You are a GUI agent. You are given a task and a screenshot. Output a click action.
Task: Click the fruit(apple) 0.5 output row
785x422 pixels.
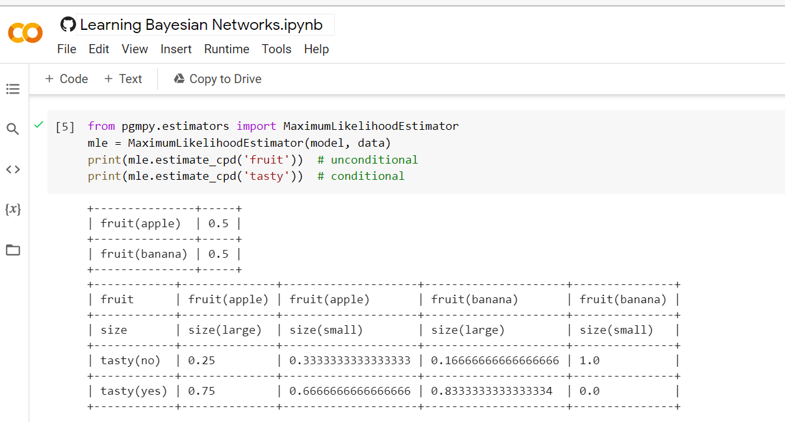click(164, 223)
